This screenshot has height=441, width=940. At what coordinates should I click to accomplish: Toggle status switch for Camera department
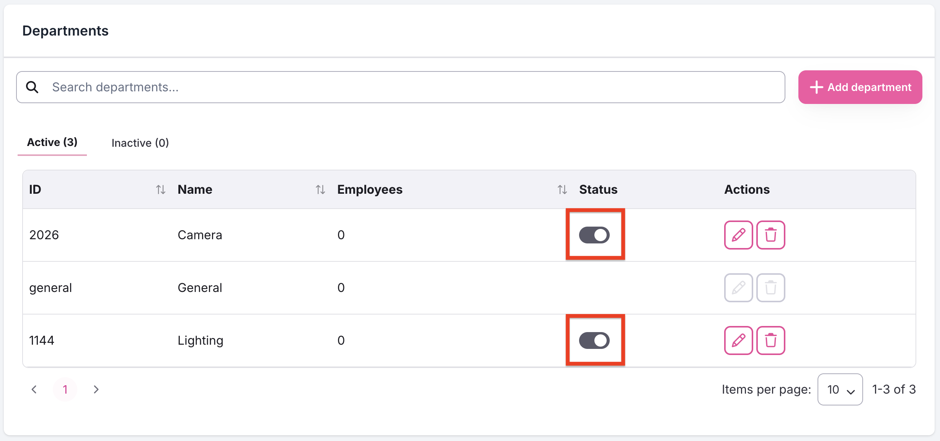(x=594, y=235)
